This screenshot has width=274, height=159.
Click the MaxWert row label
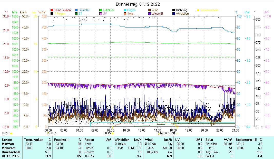click(8, 148)
